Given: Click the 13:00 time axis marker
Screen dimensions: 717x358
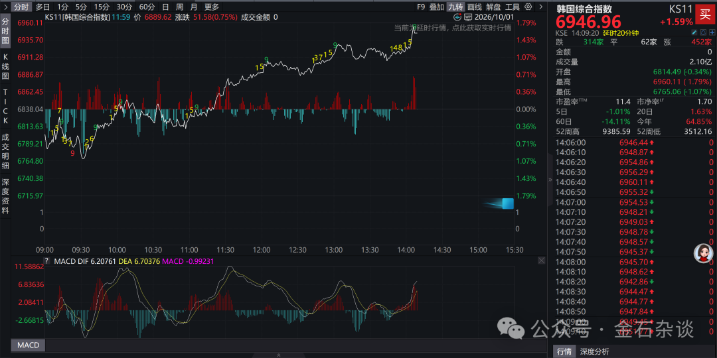Looking at the screenshot, I should [x=334, y=250].
